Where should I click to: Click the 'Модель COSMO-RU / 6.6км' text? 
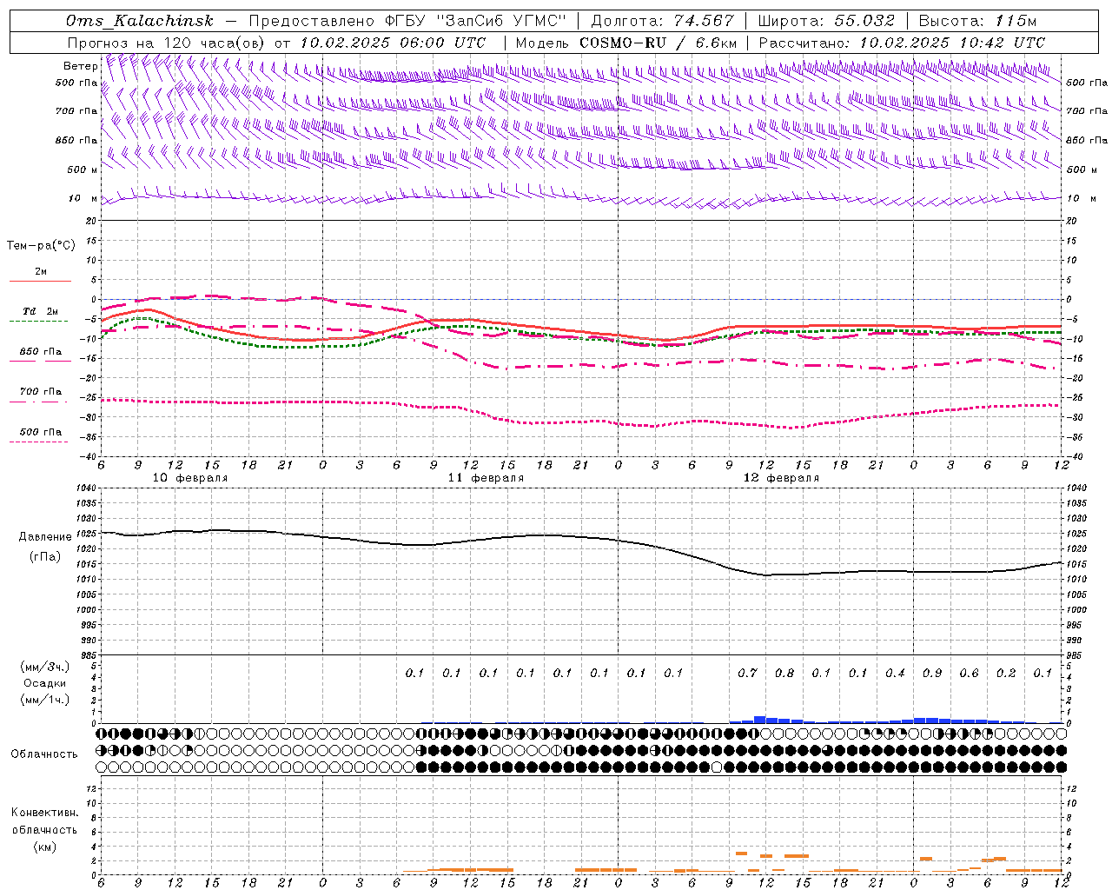[625, 43]
